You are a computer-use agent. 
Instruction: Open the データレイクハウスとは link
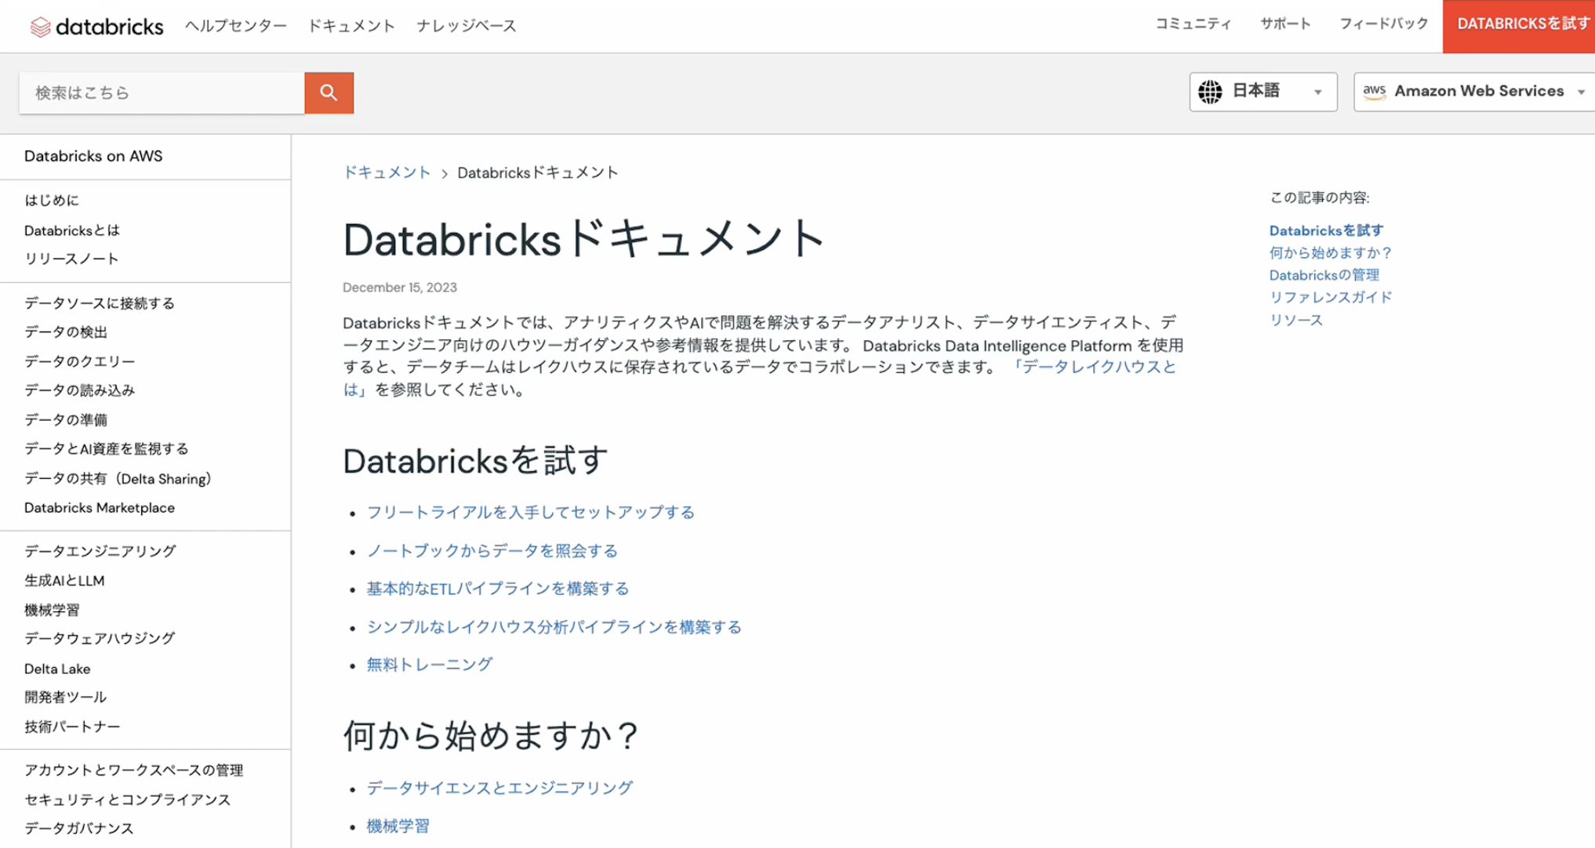1096,366
